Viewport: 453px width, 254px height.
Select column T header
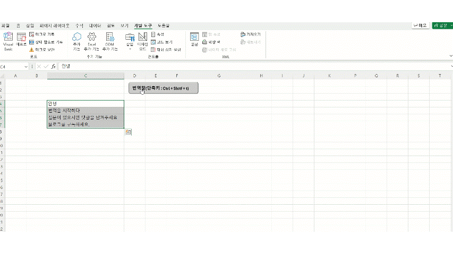440,76
